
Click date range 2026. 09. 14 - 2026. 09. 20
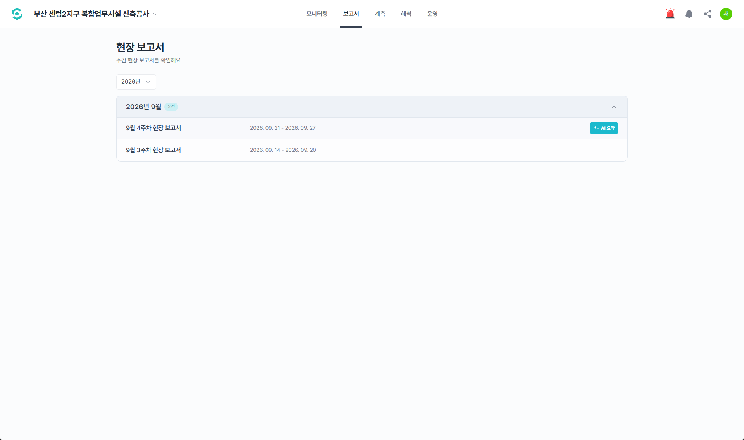(283, 150)
